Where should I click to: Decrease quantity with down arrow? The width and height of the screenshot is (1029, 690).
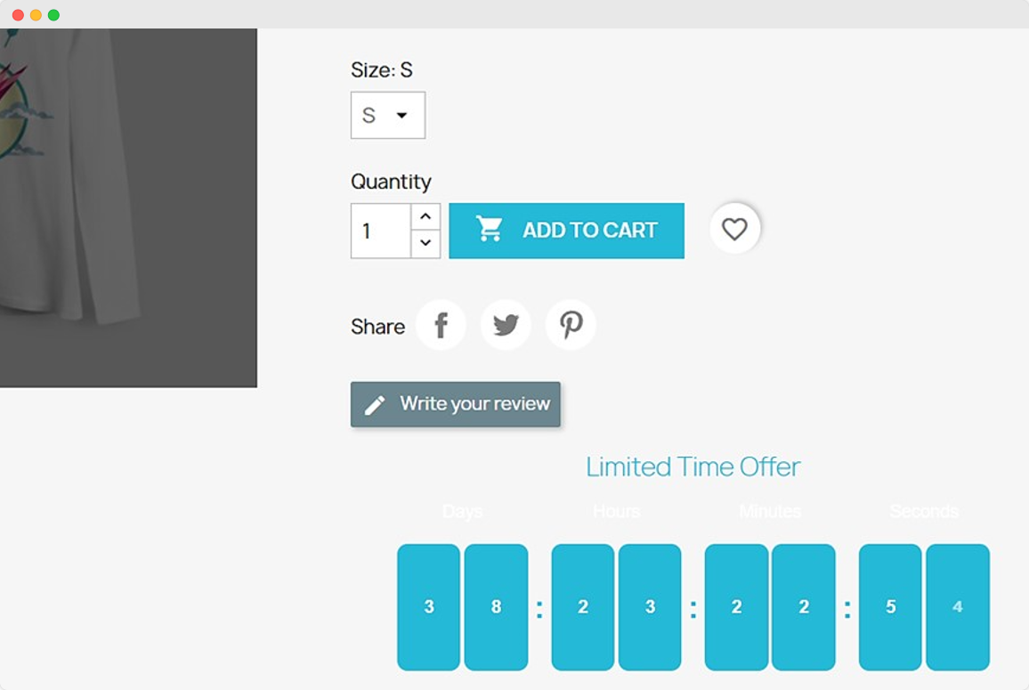(425, 243)
